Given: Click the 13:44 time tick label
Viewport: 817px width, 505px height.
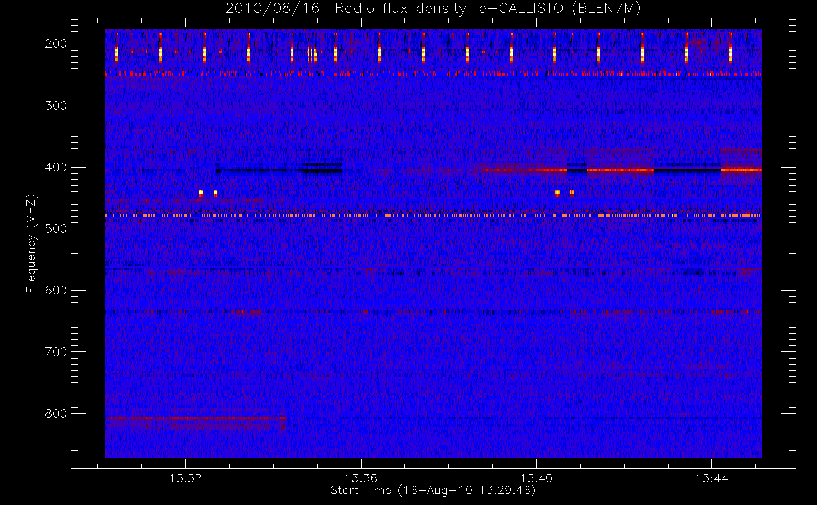Looking at the screenshot, I should point(711,478).
